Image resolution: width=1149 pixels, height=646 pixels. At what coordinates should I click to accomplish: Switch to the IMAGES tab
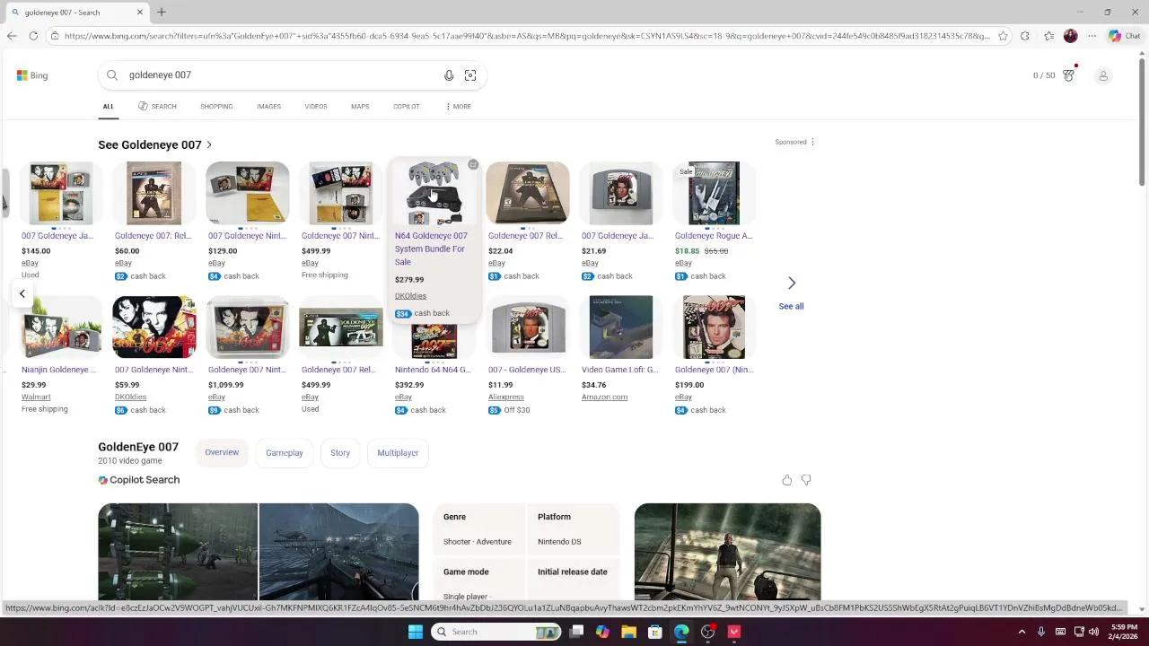pos(268,106)
